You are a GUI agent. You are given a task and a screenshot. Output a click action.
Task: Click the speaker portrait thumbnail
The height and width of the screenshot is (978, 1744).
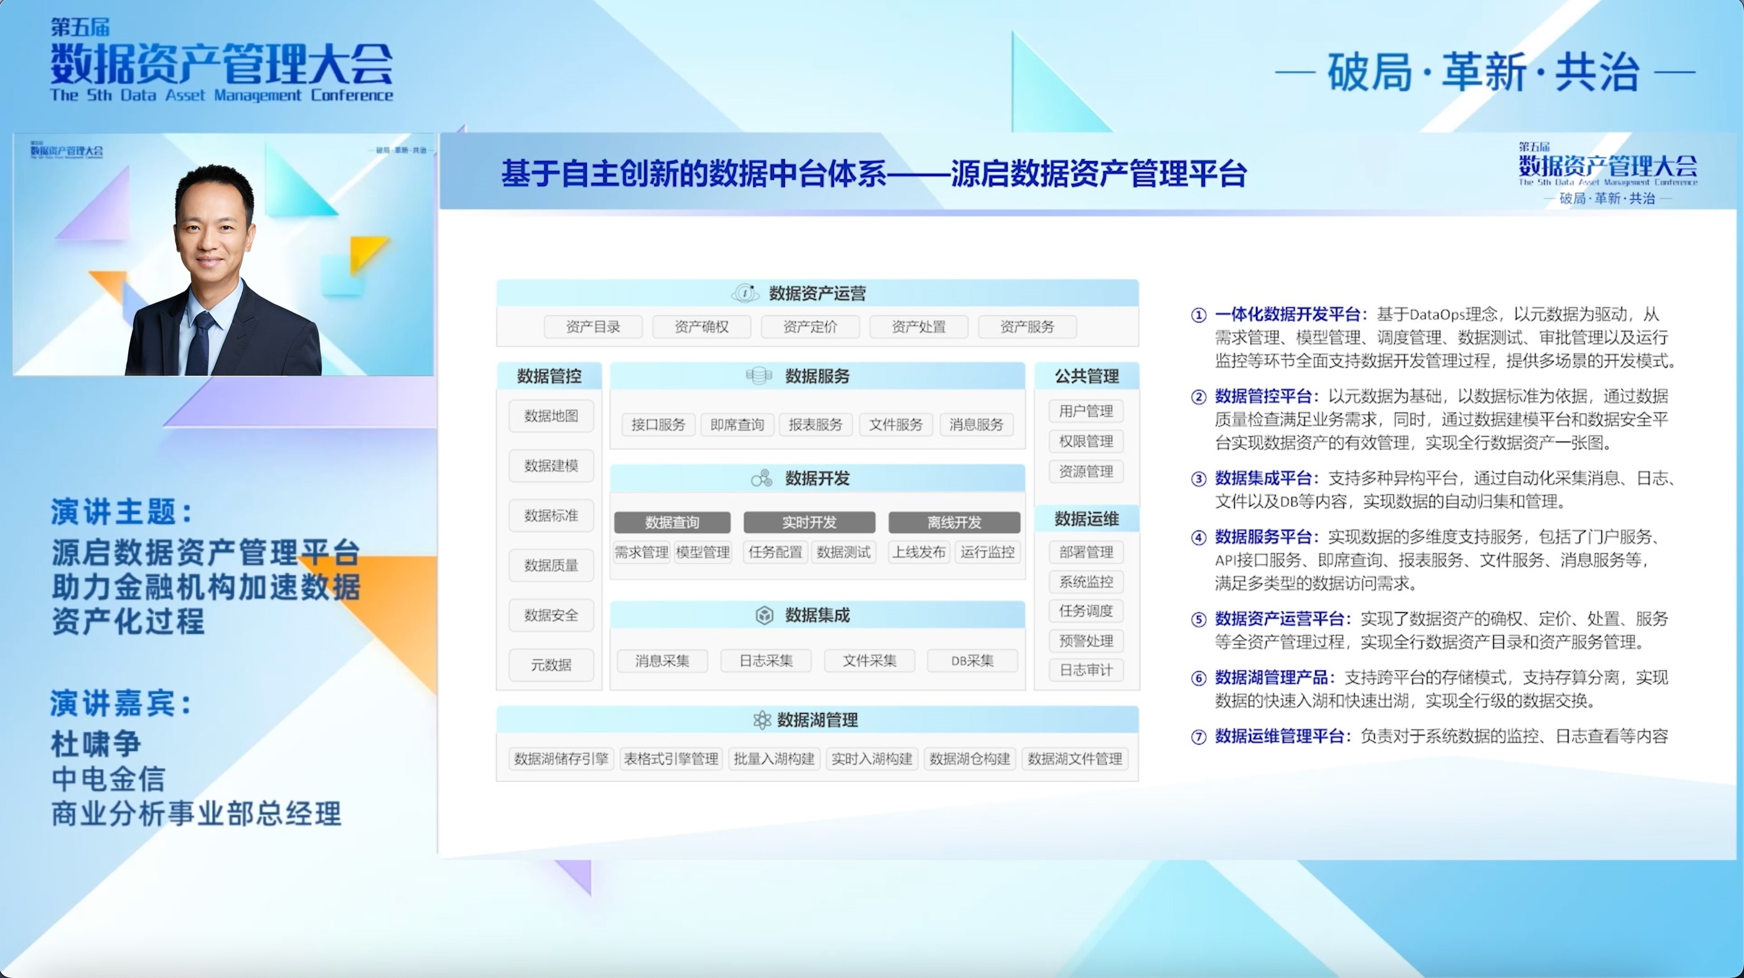[x=223, y=254]
